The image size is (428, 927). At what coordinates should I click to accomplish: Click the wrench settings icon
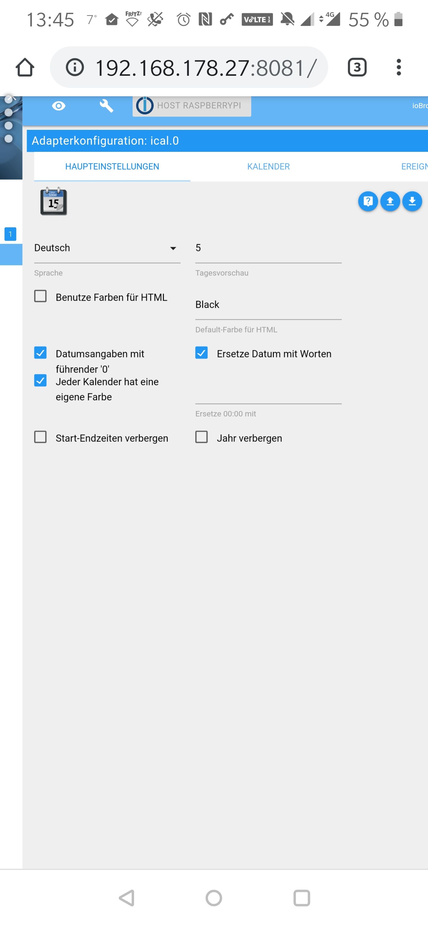[106, 106]
